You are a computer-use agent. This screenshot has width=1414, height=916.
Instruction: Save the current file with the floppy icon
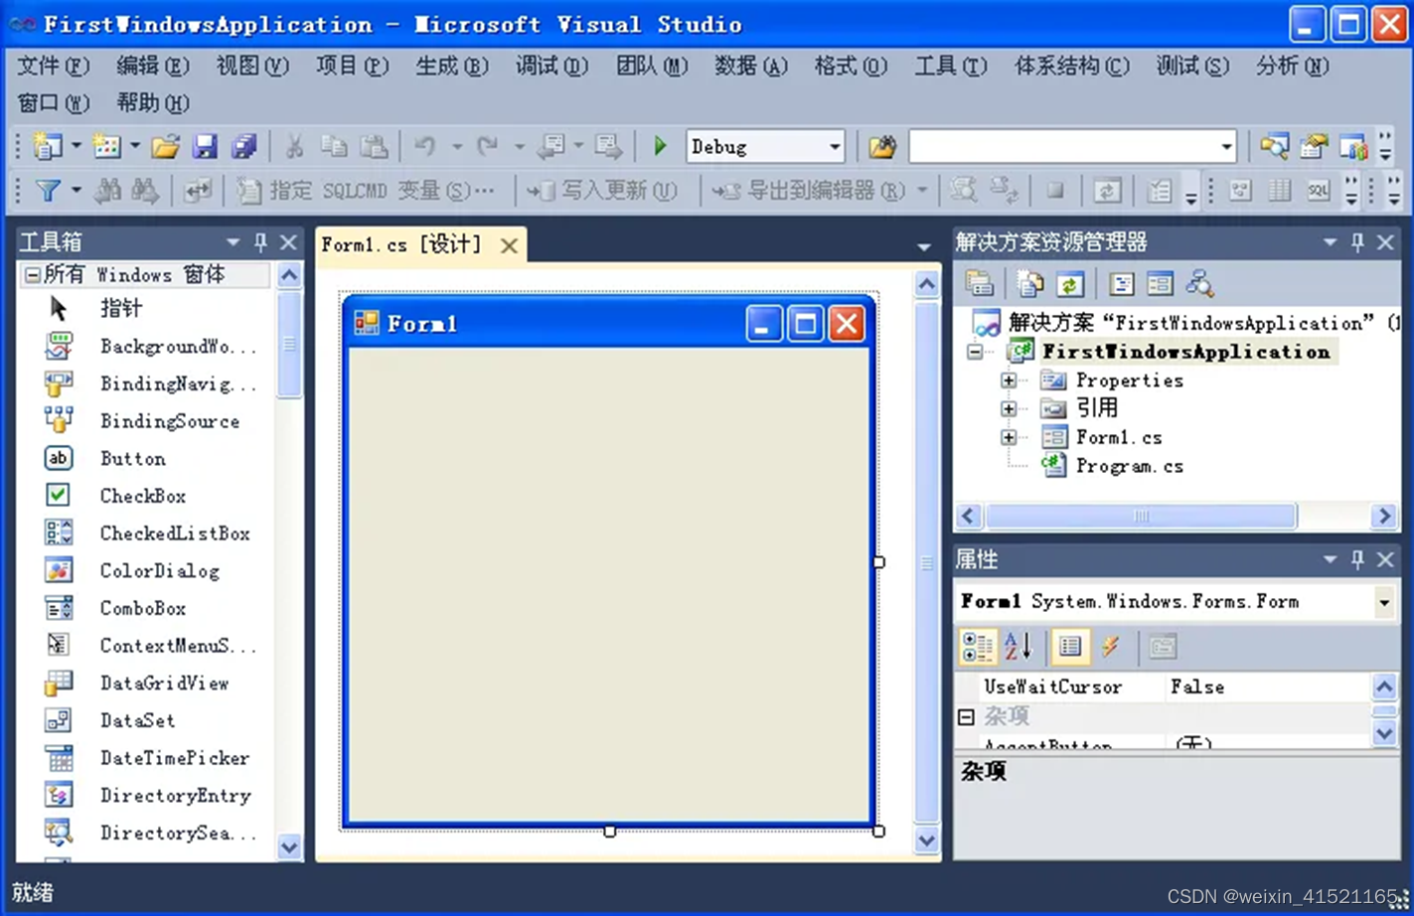pos(205,147)
